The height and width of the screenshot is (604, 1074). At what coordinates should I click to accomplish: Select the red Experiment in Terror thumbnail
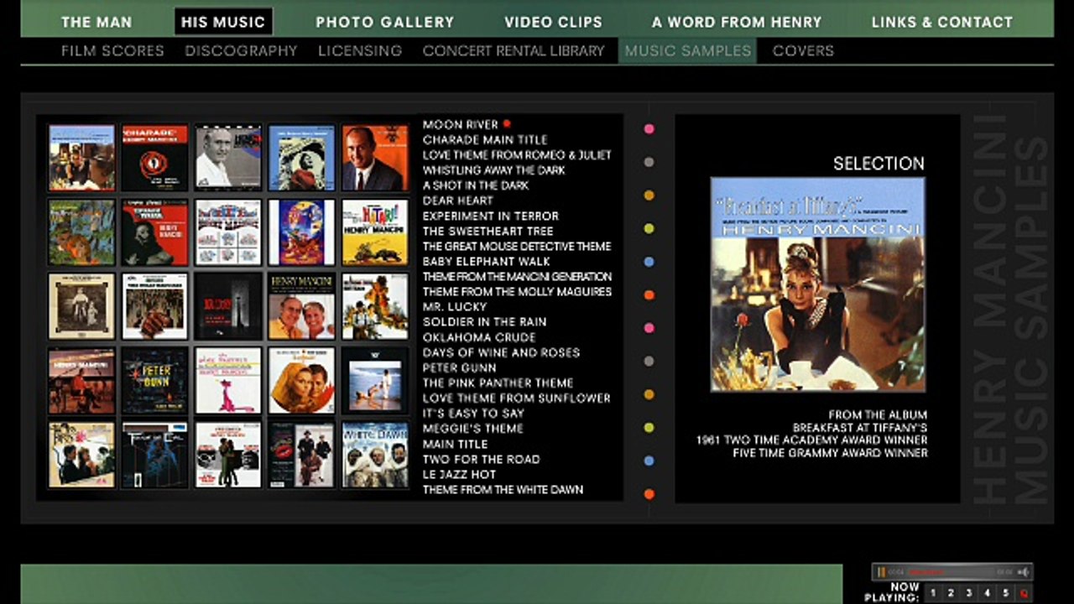pos(154,232)
